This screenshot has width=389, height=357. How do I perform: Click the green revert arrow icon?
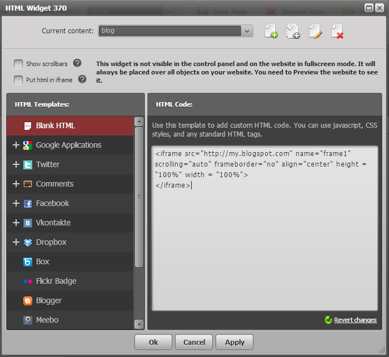[328, 320]
